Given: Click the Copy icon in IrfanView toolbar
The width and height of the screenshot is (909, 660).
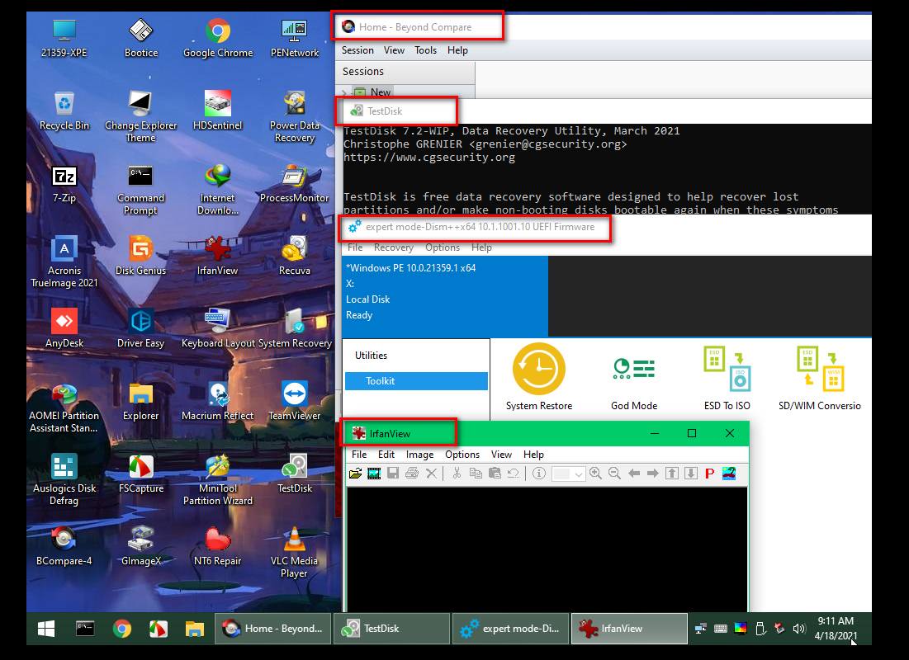Looking at the screenshot, I should 476,474.
